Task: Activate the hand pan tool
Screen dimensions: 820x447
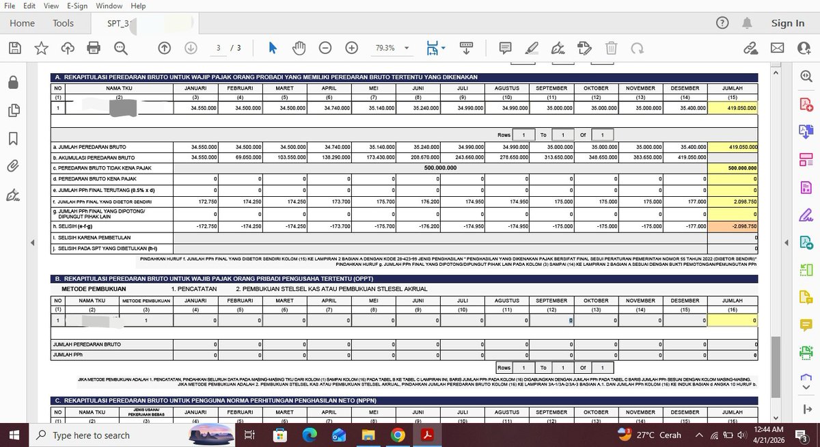Action: click(x=299, y=48)
